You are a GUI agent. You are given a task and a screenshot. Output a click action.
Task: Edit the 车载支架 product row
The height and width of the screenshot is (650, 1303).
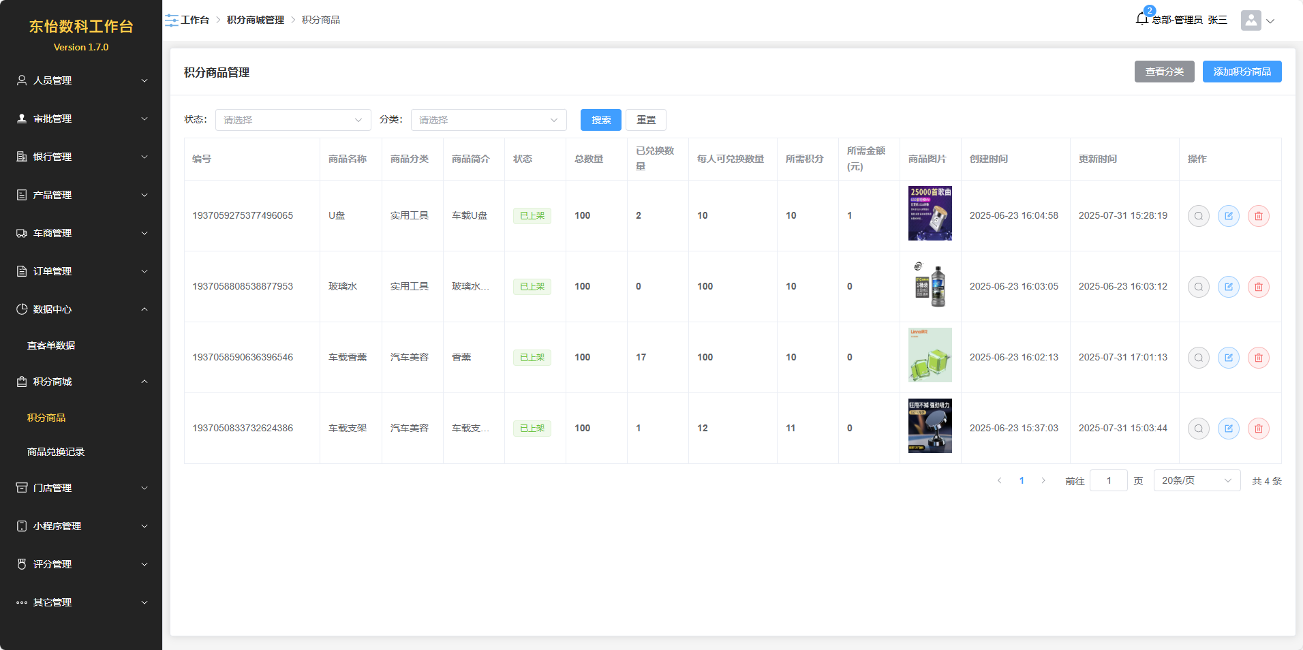[x=1228, y=429]
